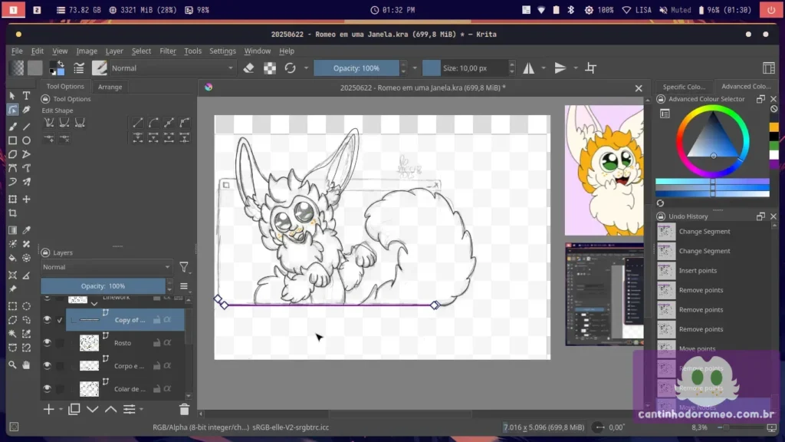Toggle Horizontal Mirror tool
The width and height of the screenshot is (785, 442).
click(x=529, y=68)
